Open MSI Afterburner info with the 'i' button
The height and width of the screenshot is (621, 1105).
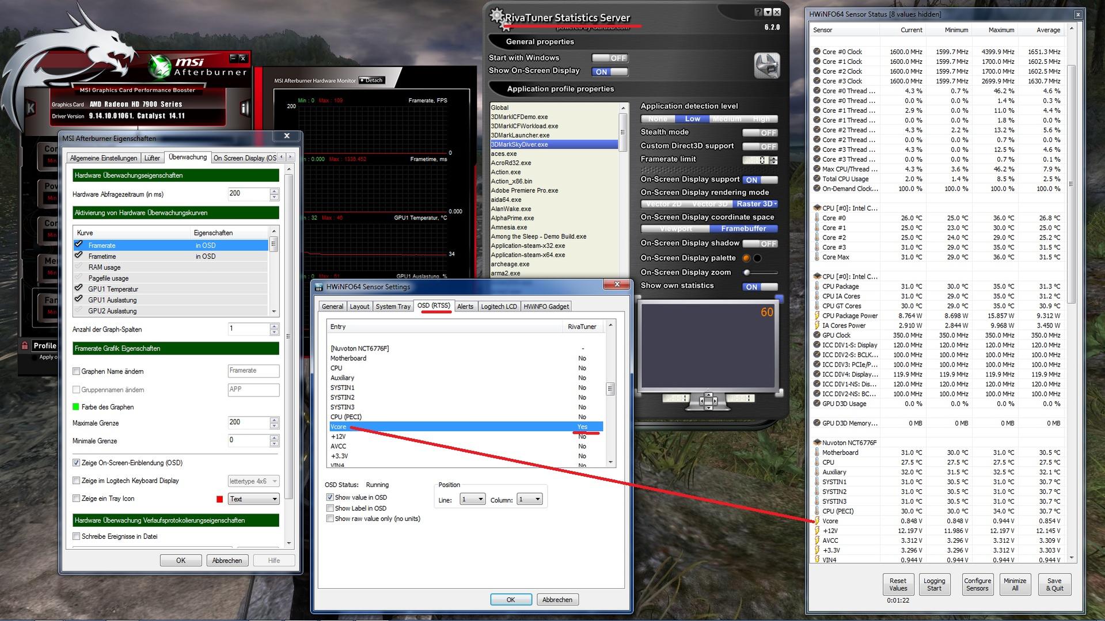(x=245, y=108)
